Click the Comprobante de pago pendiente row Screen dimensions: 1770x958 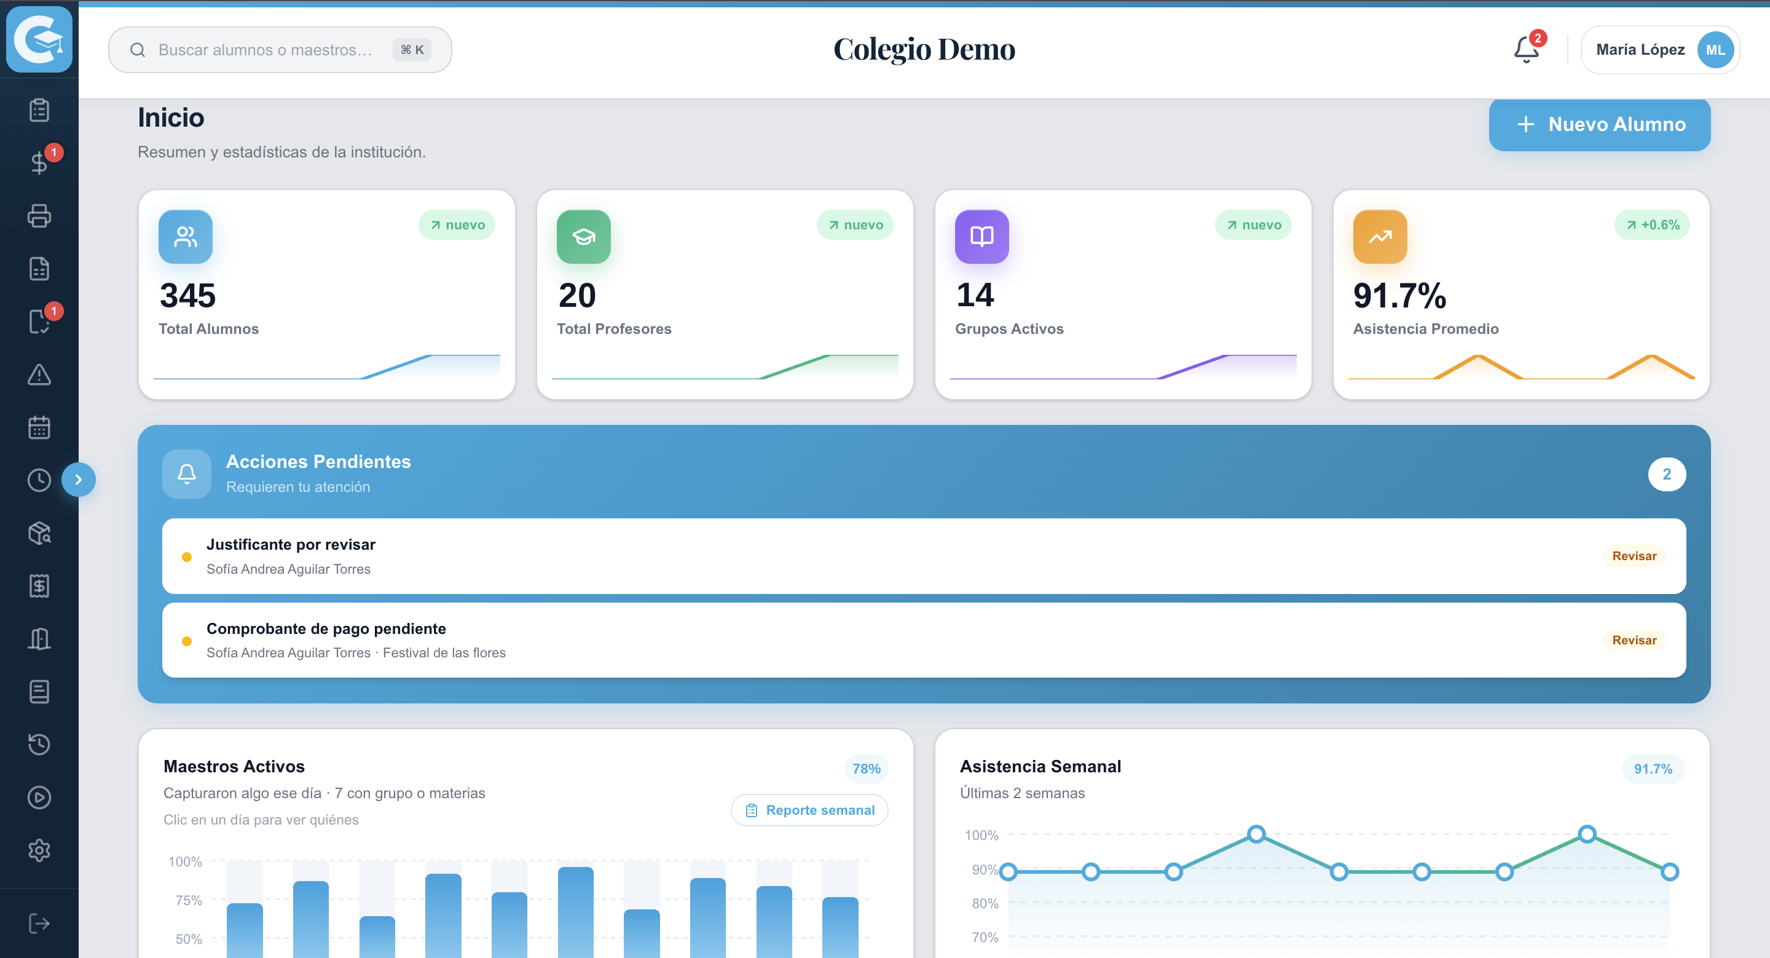pos(924,641)
